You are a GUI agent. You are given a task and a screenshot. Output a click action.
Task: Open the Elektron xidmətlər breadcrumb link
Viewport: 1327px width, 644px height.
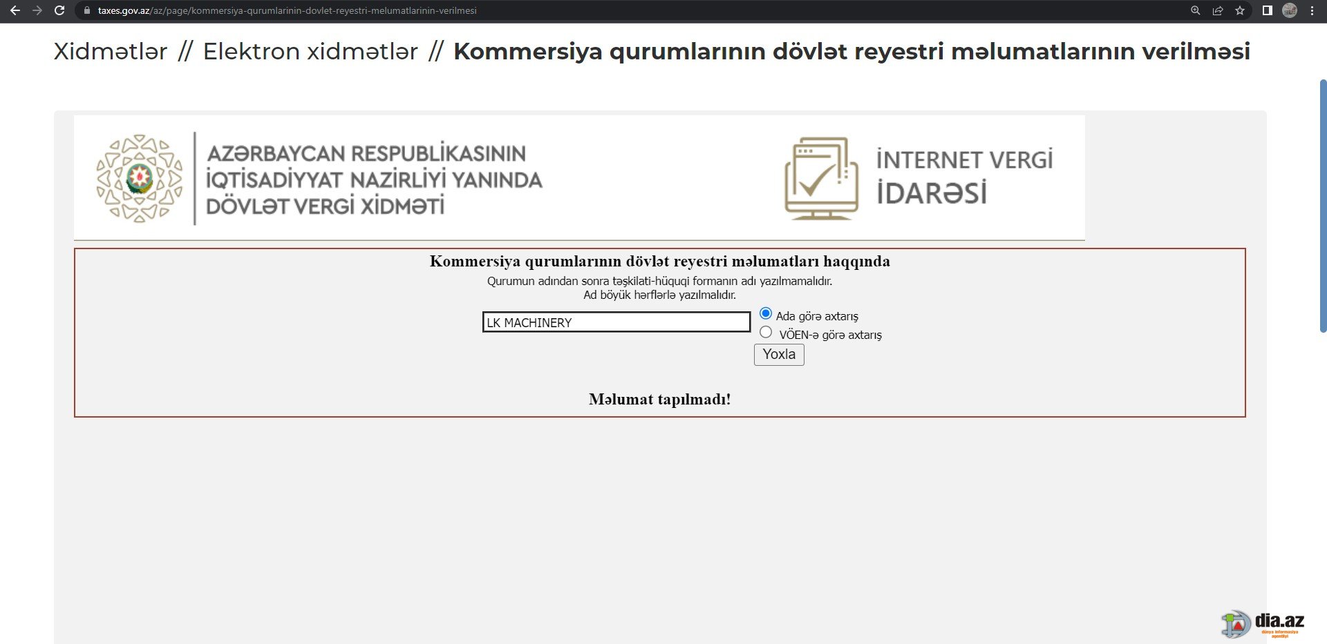[x=310, y=51]
